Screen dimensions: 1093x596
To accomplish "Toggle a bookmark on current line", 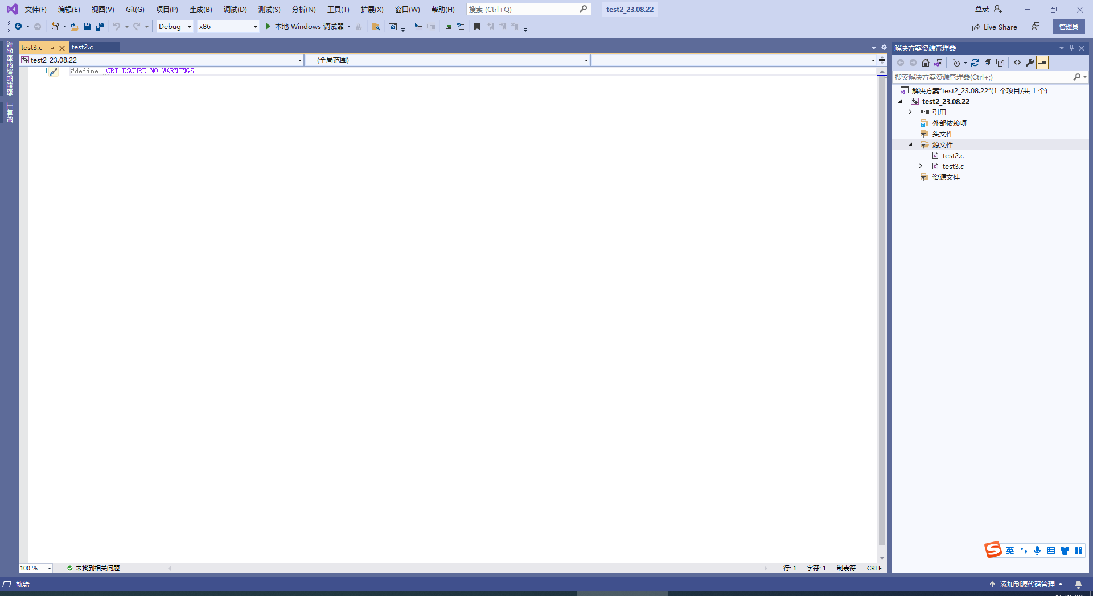I will [x=477, y=27].
